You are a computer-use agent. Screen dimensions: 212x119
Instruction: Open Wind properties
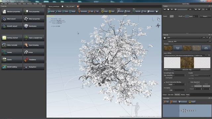34,19
